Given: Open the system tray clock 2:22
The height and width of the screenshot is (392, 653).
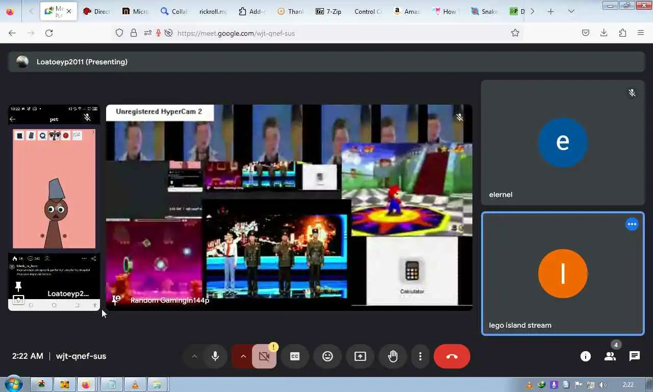Looking at the screenshot, I should pos(629,385).
